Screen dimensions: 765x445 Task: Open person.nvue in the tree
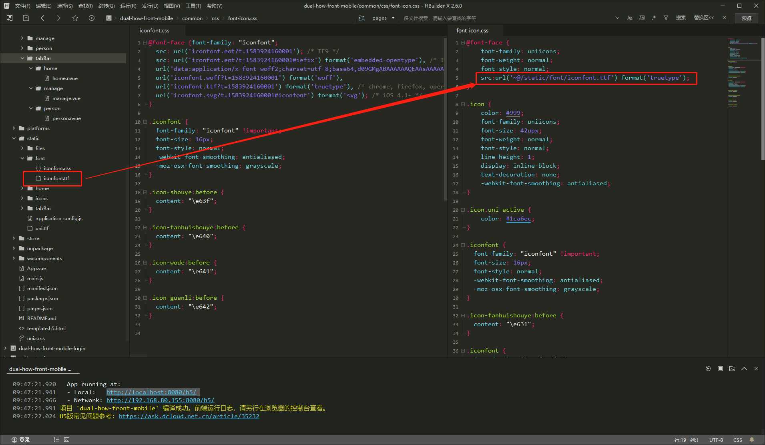[x=66, y=118]
